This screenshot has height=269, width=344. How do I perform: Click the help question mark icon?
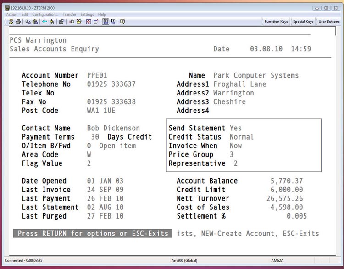122,22
